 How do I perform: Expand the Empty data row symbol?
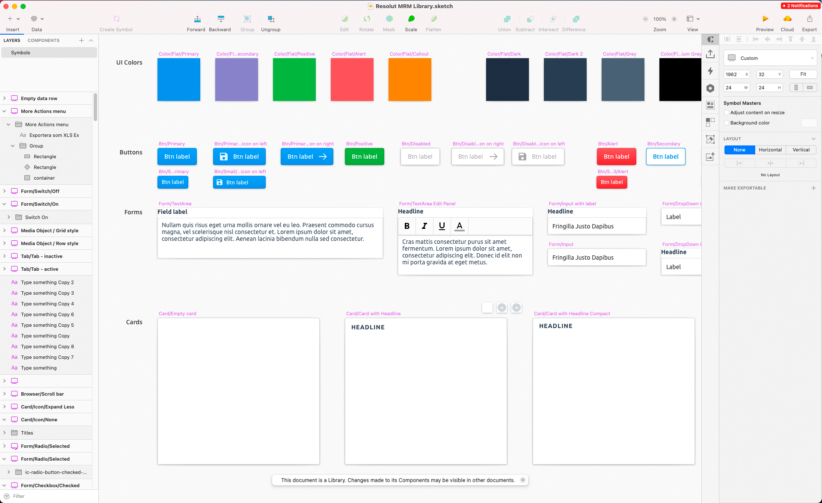click(4, 98)
